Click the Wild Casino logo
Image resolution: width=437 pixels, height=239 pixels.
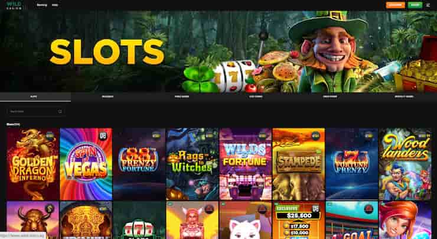click(14, 5)
